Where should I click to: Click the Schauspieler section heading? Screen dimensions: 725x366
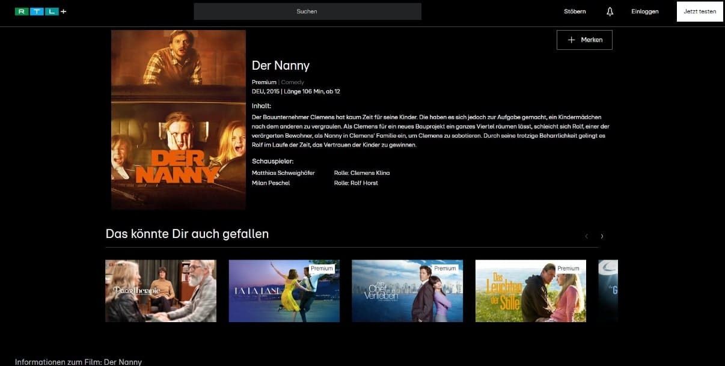(272, 162)
